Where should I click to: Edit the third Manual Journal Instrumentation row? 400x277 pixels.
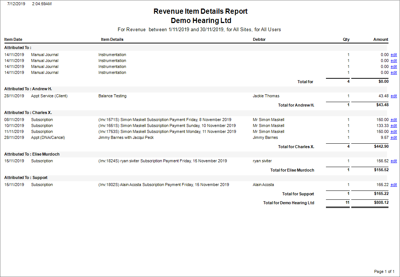(x=394, y=67)
